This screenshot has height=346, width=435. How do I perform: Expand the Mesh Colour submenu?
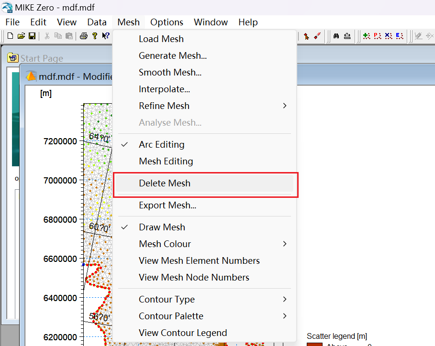point(206,244)
